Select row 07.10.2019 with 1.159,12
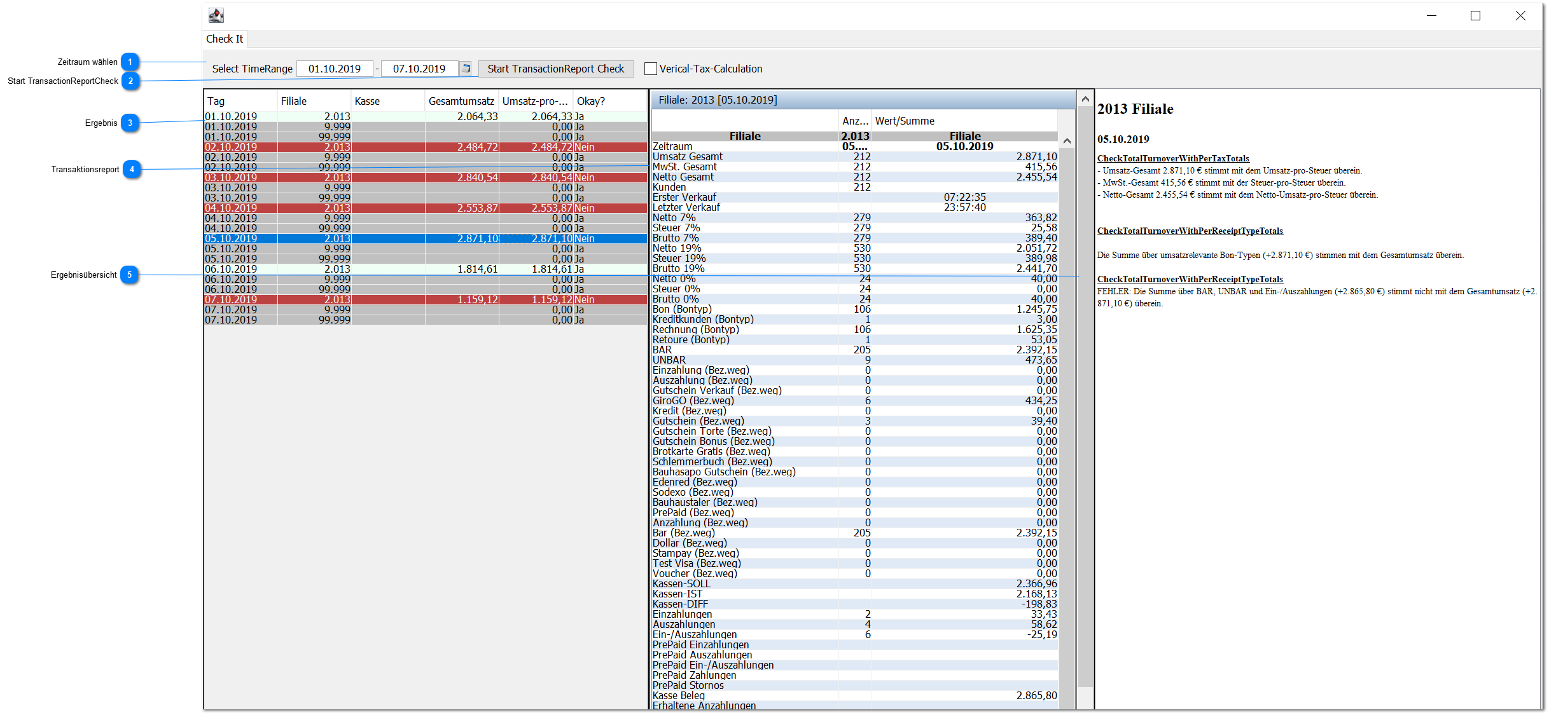Viewport: 1549px width, 715px height. pos(426,299)
